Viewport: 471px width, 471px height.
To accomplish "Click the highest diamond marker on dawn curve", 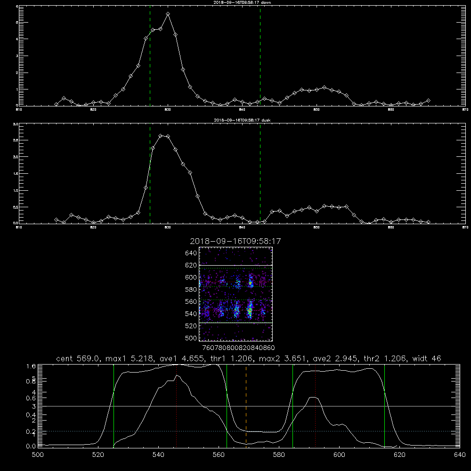I will (168, 14).
